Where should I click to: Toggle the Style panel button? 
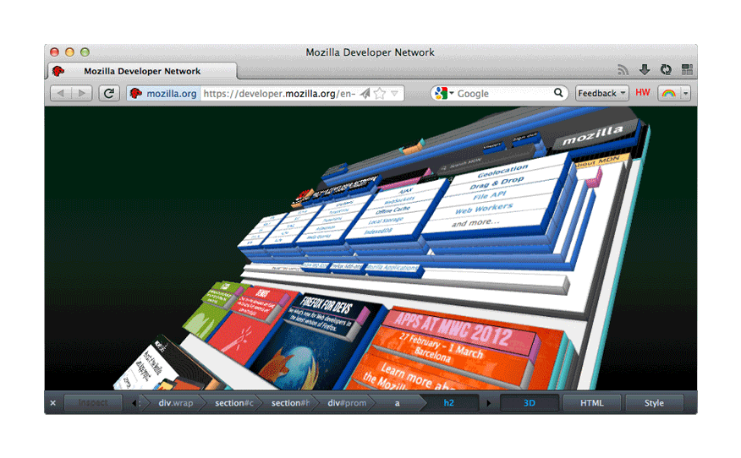tap(654, 403)
